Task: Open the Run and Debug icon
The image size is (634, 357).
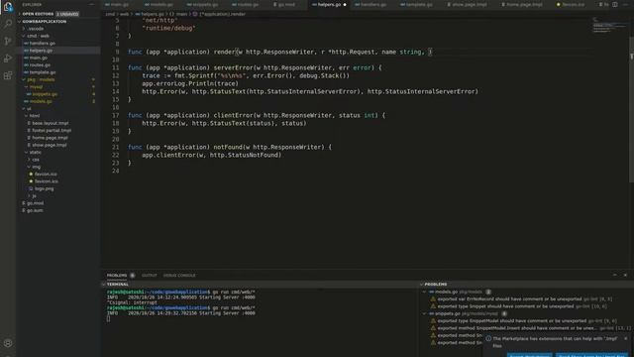Action: coord(8,59)
